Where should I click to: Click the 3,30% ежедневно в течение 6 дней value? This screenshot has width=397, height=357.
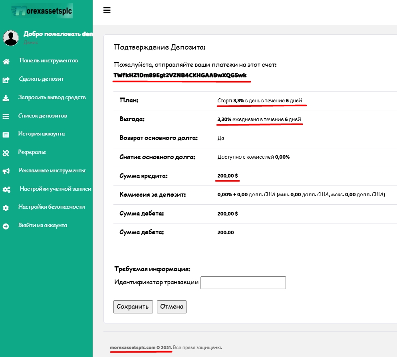(259, 120)
